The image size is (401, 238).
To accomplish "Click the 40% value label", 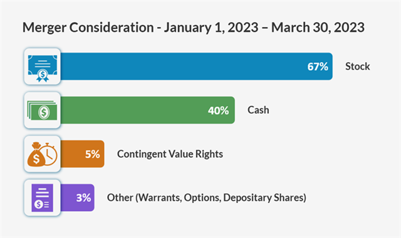I will pos(218,111).
